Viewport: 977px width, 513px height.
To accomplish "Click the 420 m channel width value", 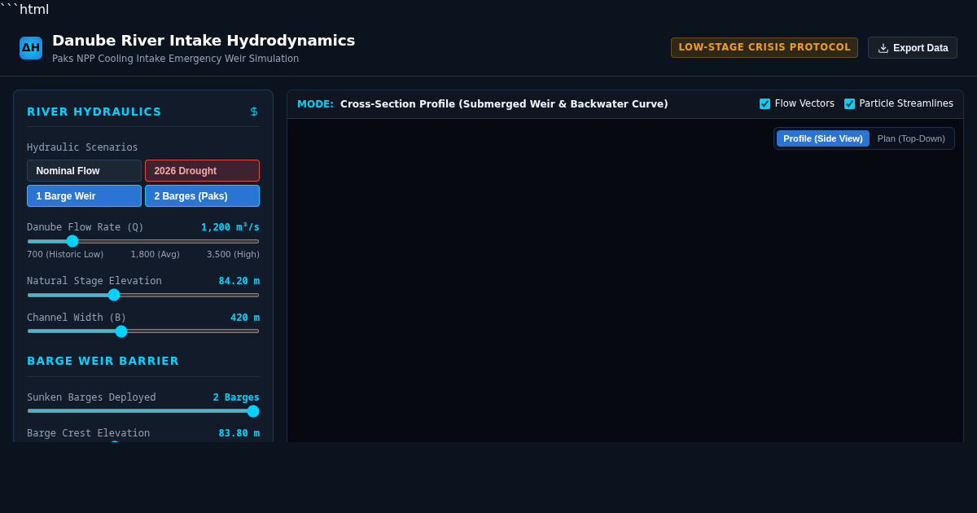I will (x=245, y=318).
